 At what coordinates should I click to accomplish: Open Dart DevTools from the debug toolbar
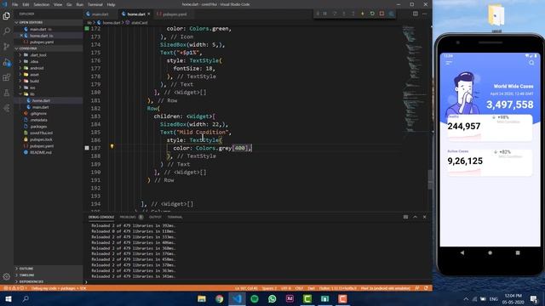pyautogui.click(x=391, y=14)
